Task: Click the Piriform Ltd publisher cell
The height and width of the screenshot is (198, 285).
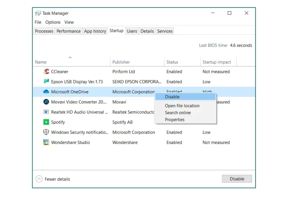Action: click(x=124, y=72)
